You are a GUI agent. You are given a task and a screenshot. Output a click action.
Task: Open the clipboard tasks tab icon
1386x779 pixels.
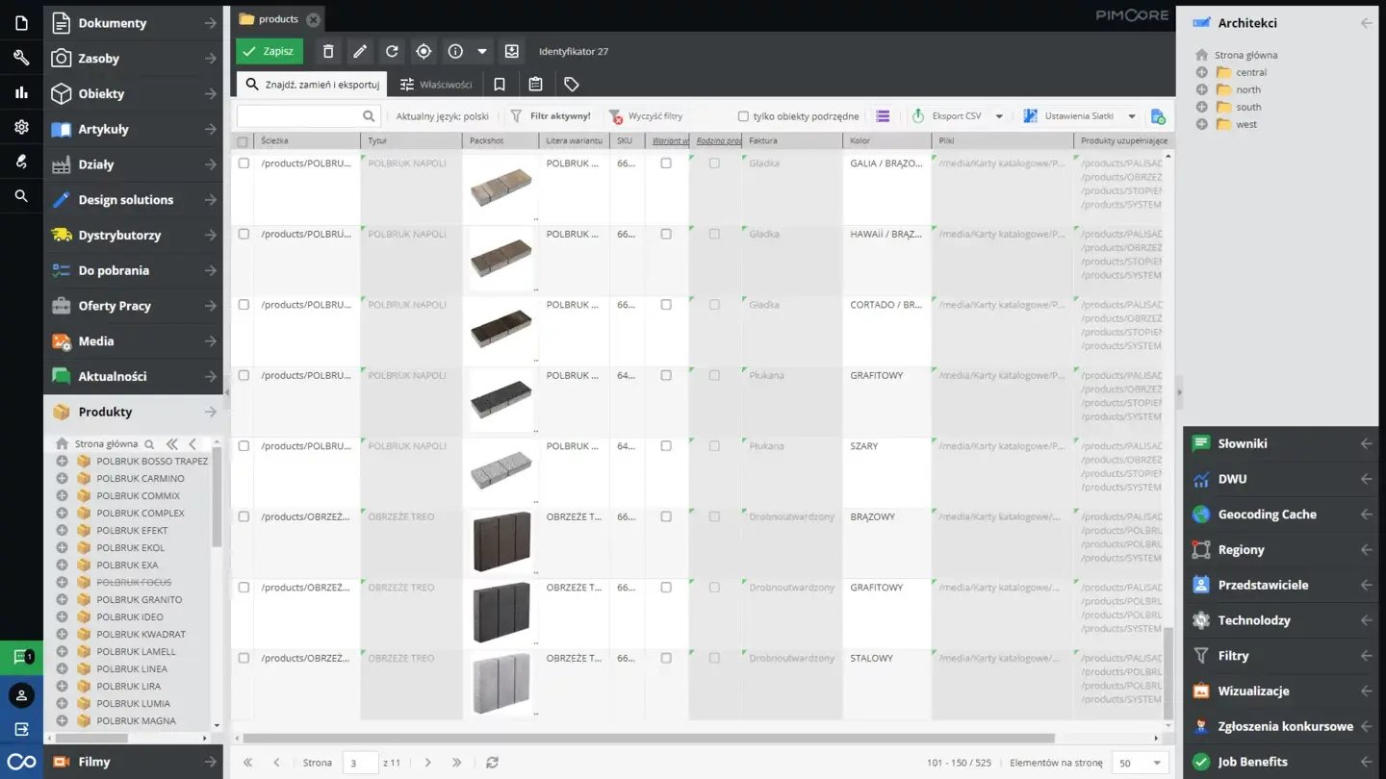[x=535, y=85]
